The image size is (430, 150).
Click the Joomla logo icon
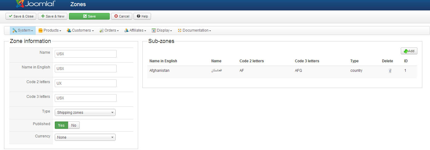pos(20,4)
